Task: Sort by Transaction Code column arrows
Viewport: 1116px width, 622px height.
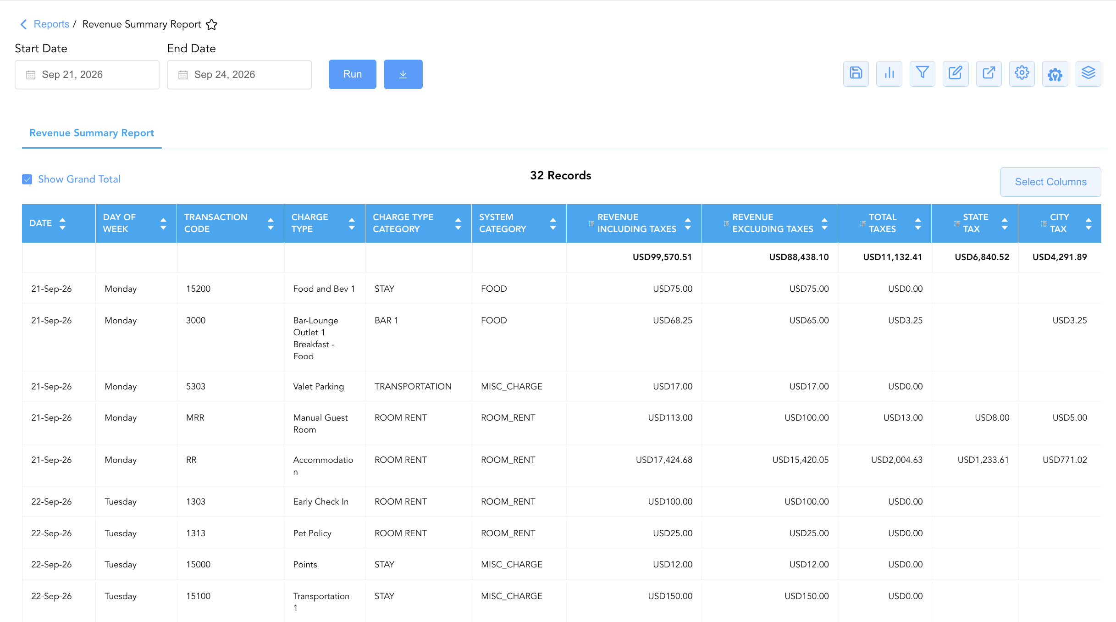Action: click(271, 223)
